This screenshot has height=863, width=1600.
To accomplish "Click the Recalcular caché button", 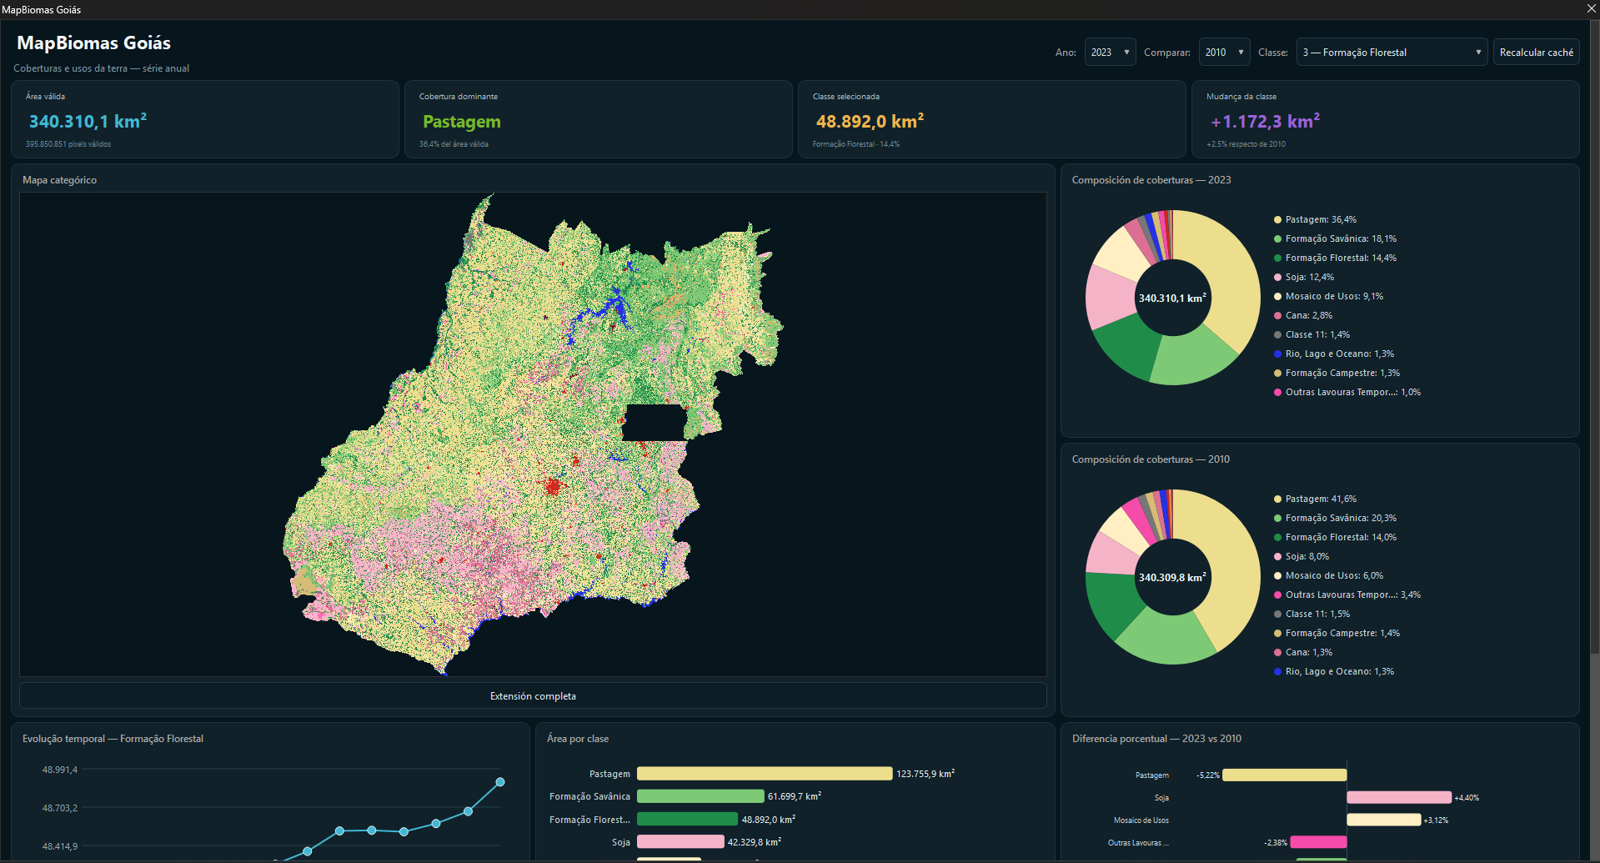I will pyautogui.click(x=1536, y=52).
